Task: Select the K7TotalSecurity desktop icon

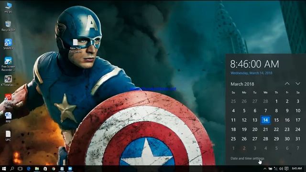Action: pyautogui.click(x=8, y=81)
